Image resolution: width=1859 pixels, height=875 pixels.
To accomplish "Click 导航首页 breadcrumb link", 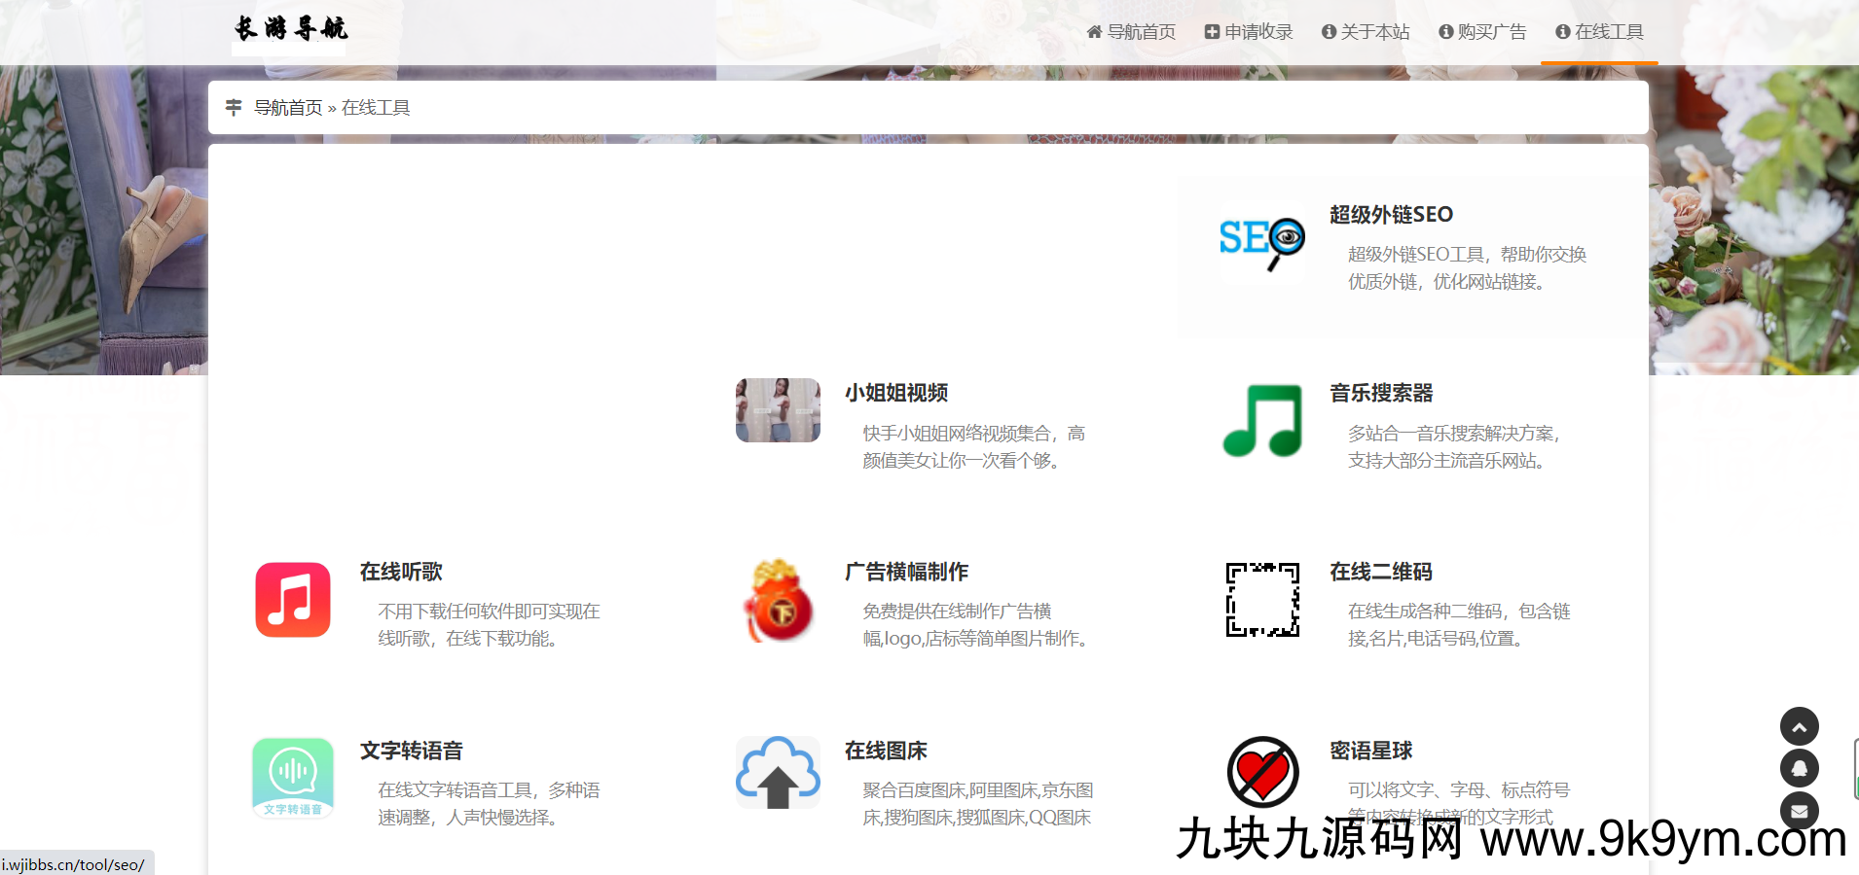I will point(288,108).
